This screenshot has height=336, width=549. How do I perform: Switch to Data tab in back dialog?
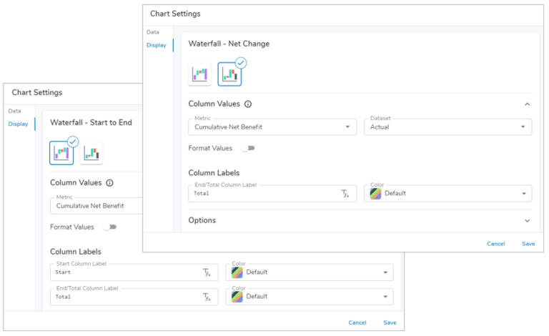tap(14, 111)
